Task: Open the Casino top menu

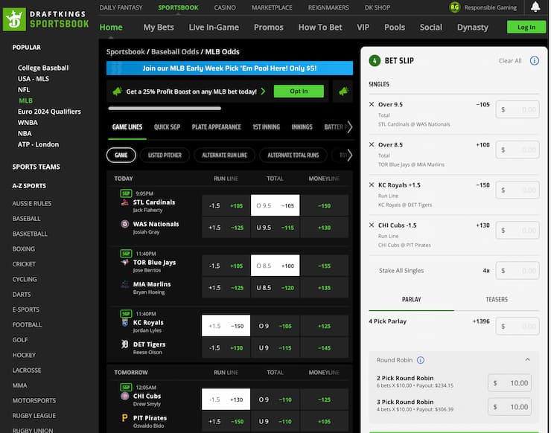Action: 225,7
